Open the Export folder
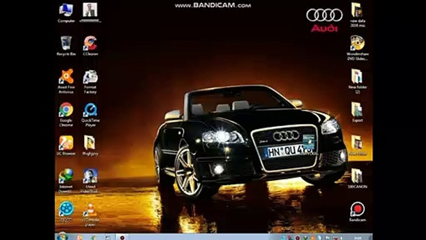 357,112
